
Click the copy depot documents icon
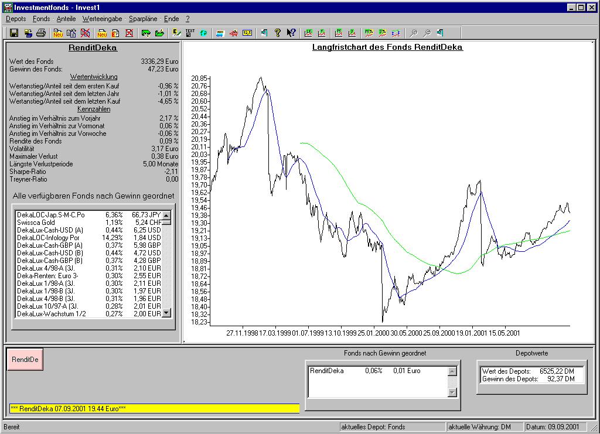coord(71,33)
